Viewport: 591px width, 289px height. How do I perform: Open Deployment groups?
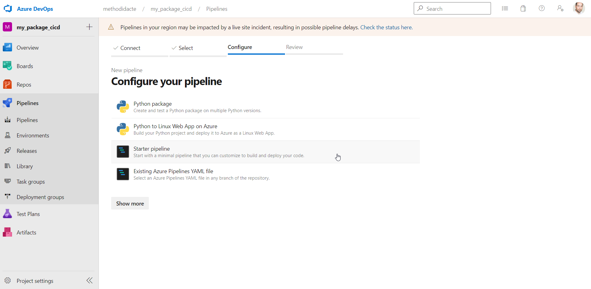pyautogui.click(x=40, y=197)
